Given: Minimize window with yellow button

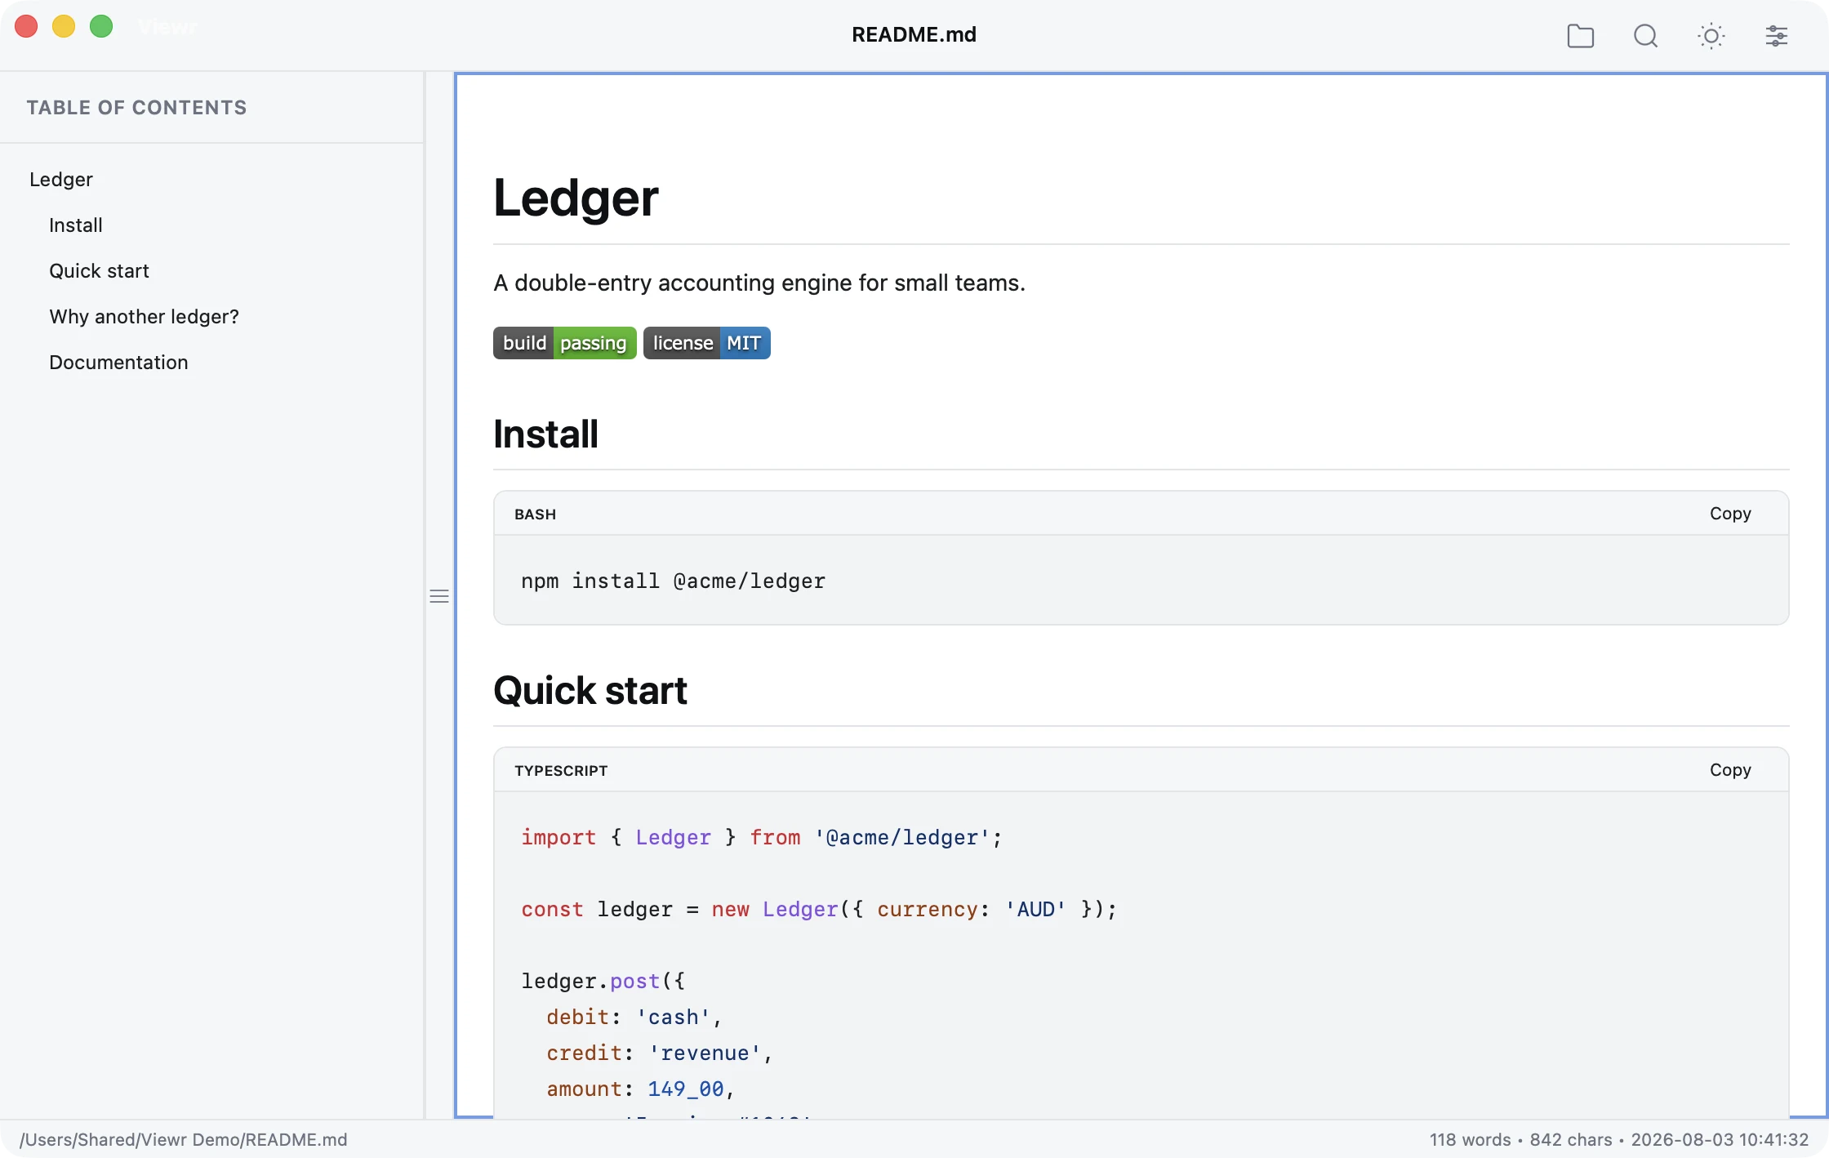Looking at the screenshot, I should (x=64, y=27).
